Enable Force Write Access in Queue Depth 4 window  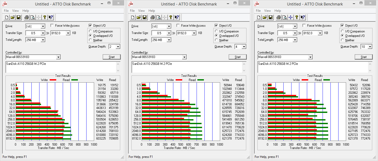click(178, 26)
